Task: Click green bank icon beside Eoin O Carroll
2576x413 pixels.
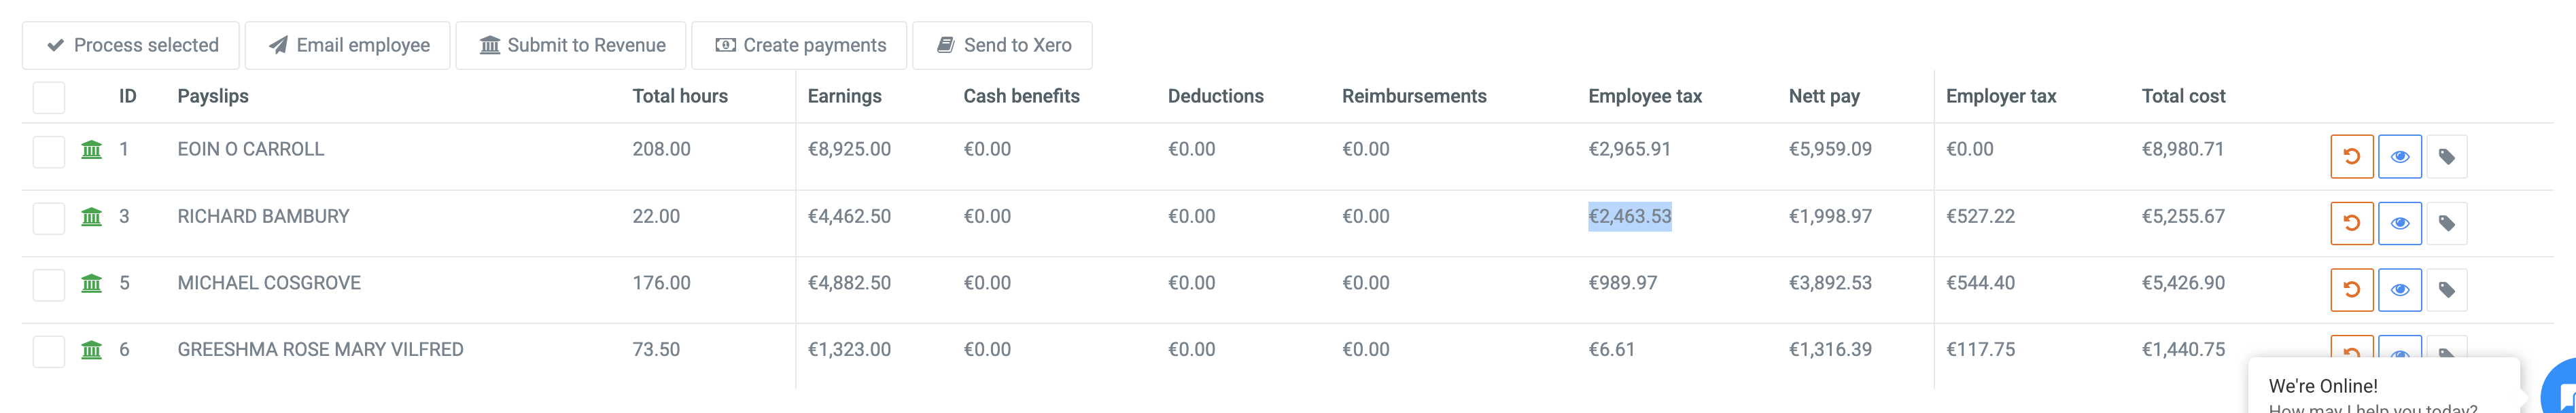Action: pyautogui.click(x=92, y=150)
